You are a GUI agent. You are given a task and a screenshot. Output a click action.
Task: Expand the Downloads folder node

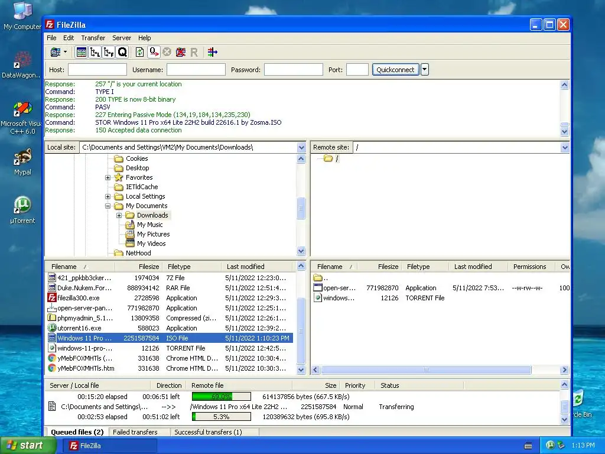(x=119, y=215)
